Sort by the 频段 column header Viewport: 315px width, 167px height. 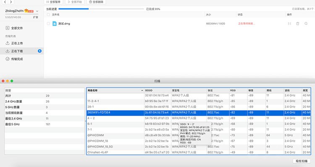(275, 90)
